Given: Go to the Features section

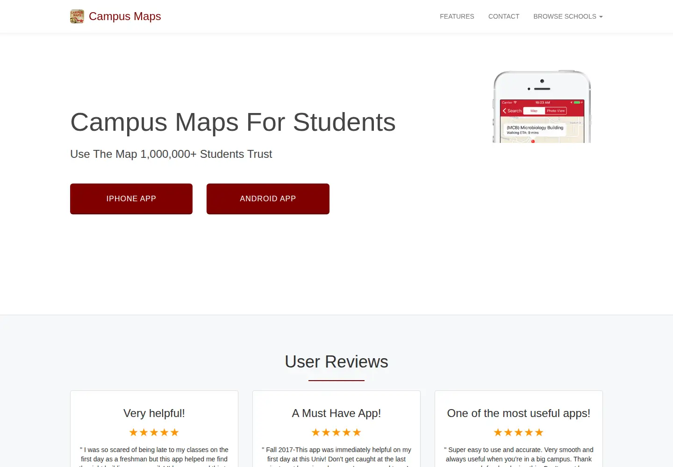Looking at the screenshot, I should 457,16.
